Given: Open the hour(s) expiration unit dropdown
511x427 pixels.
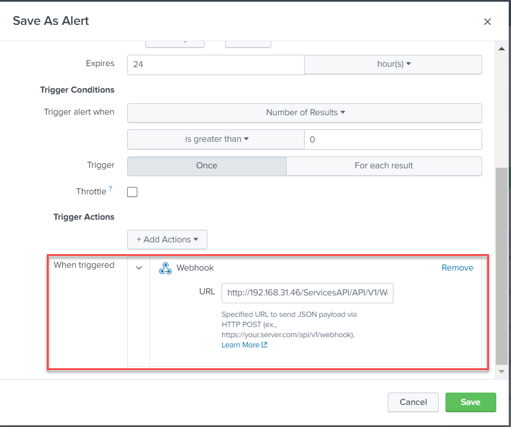Looking at the screenshot, I should click(393, 64).
